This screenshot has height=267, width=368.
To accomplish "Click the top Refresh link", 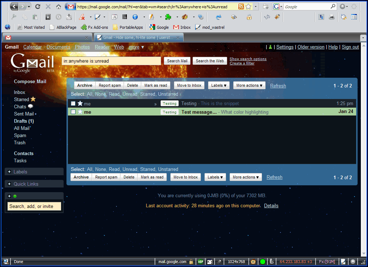I will pos(278,86).
